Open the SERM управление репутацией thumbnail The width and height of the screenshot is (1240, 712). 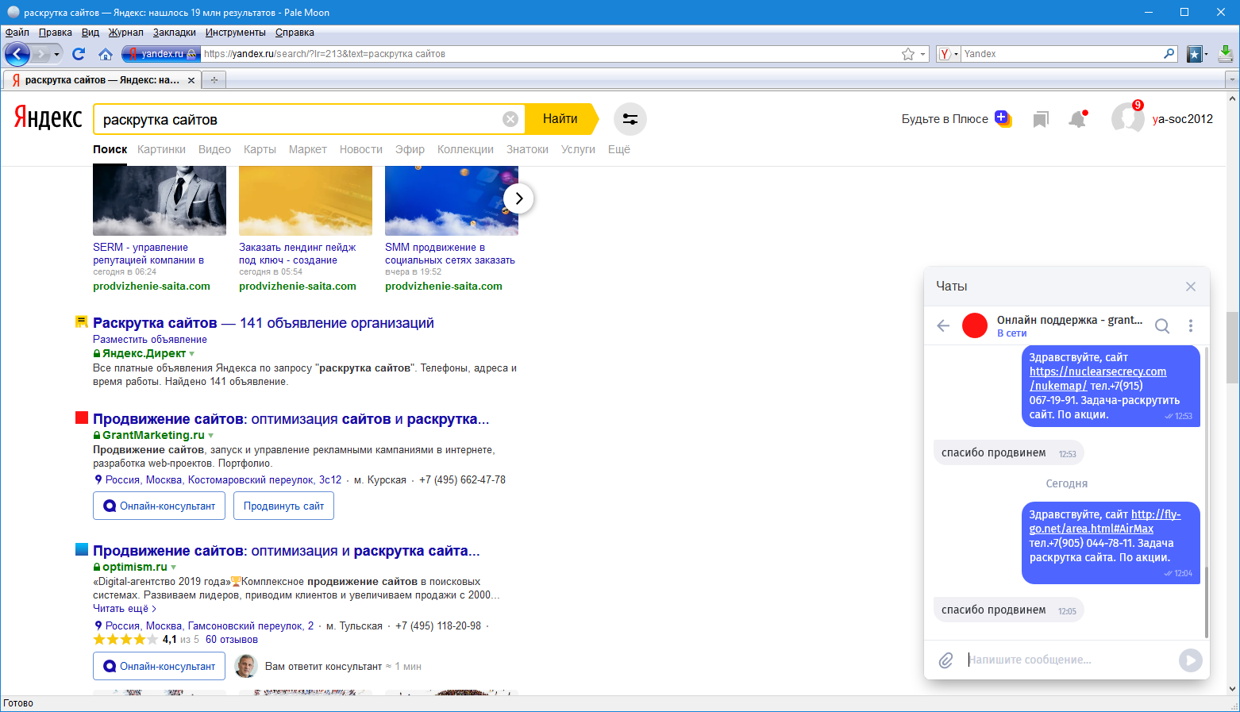(160, 201)
